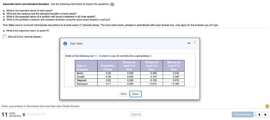Click Asset T return 0.015

(x=176, y=80)
